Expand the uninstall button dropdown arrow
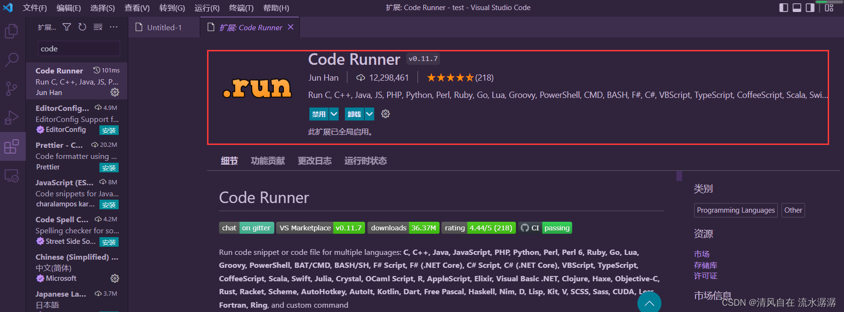844x312 pixels. pos(369,114)
